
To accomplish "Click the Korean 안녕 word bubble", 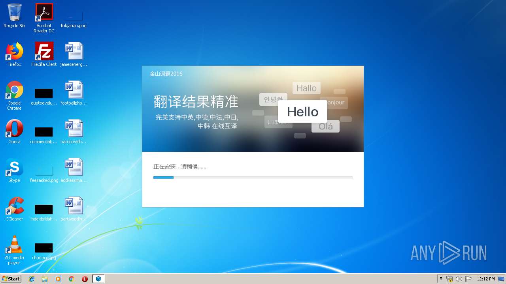I will point(273,99).
